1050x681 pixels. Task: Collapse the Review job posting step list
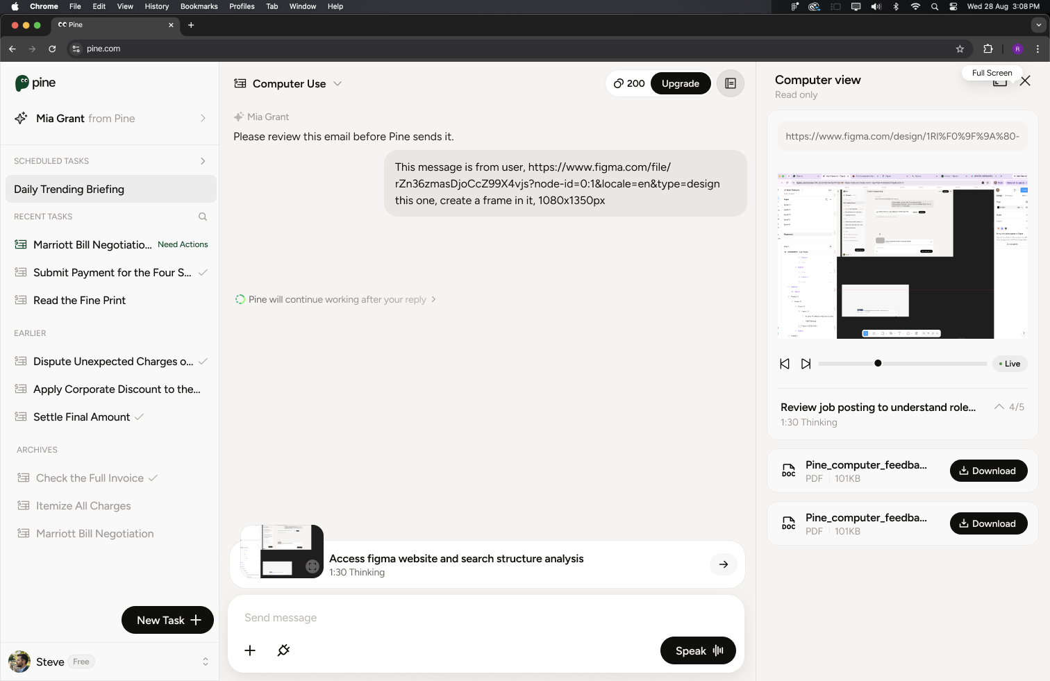click(x=999, y=407)
